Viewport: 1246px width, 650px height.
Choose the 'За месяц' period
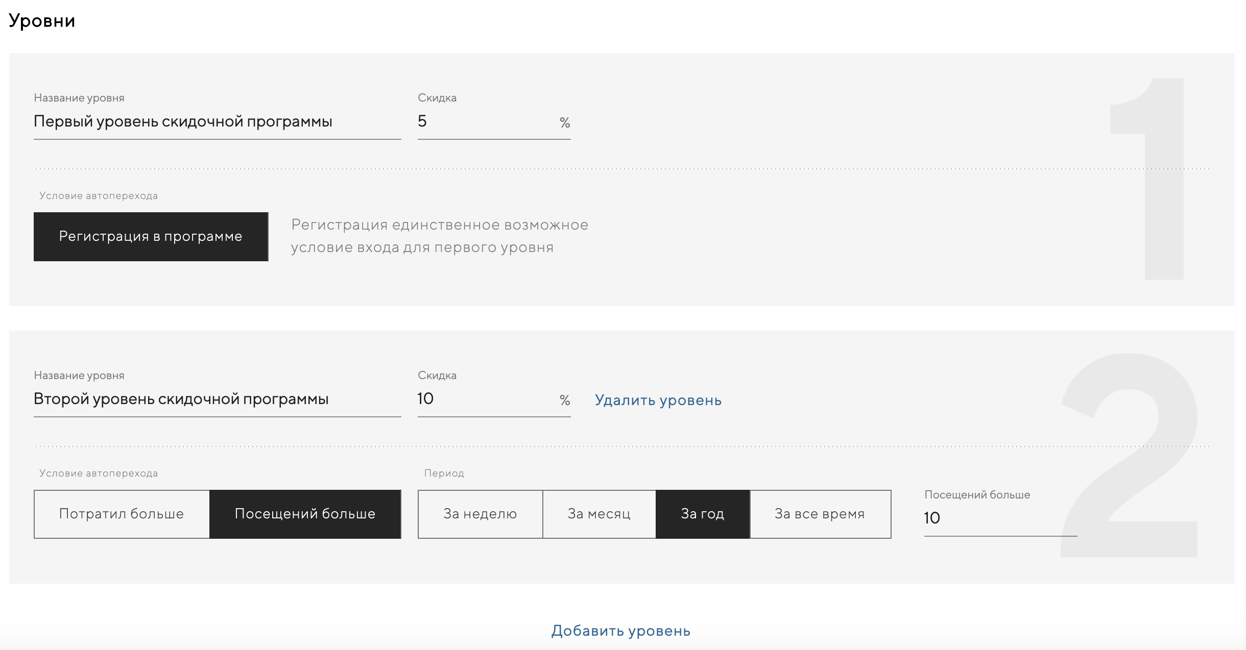click(599, 514)
